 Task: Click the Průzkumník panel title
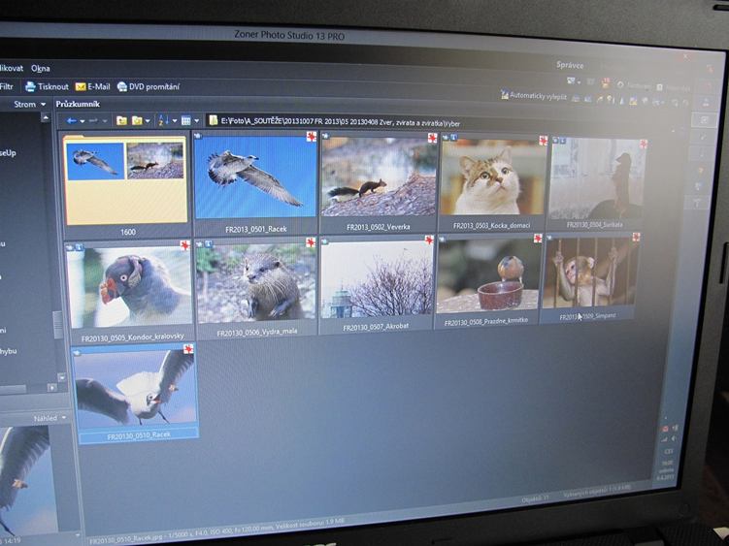coord(78,104)
